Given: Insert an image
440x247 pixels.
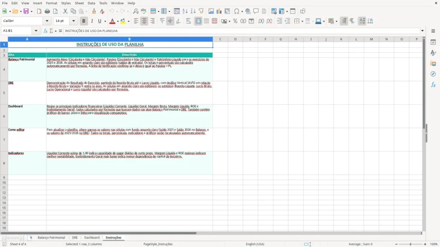Looking at the screenshot, I should coord(211,11).
